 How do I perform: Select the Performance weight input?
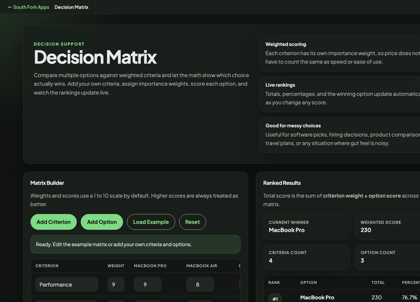coord(116,284)
